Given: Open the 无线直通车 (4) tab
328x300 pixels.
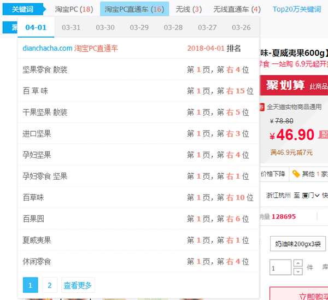Looking at the screenshot, I should coord(237,9).
